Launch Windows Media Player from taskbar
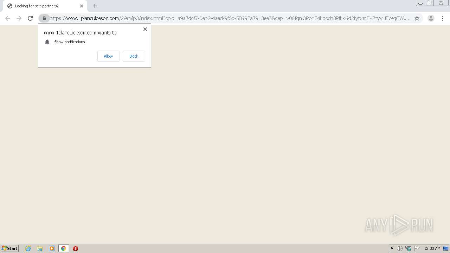Image resolution: width=450 pixels, height=253 pixels. pos(52,248)
